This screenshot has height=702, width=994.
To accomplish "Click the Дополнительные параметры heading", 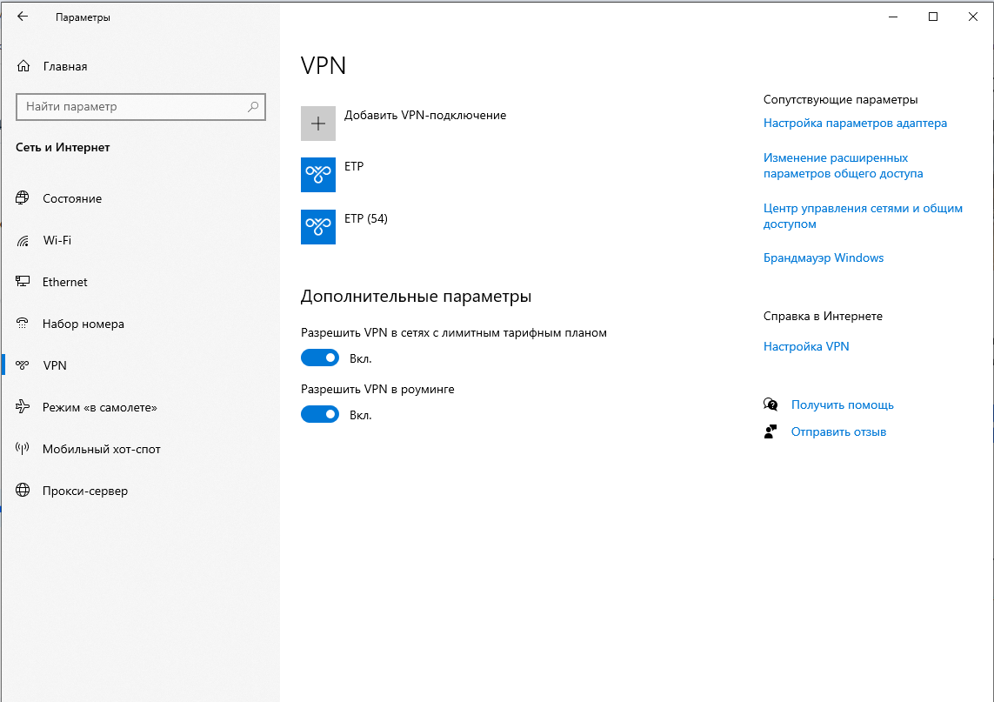I will (x=416, y=296).
